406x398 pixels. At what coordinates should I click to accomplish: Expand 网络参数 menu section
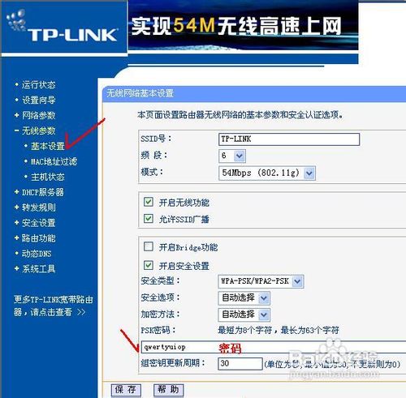[x=39, y=115]
